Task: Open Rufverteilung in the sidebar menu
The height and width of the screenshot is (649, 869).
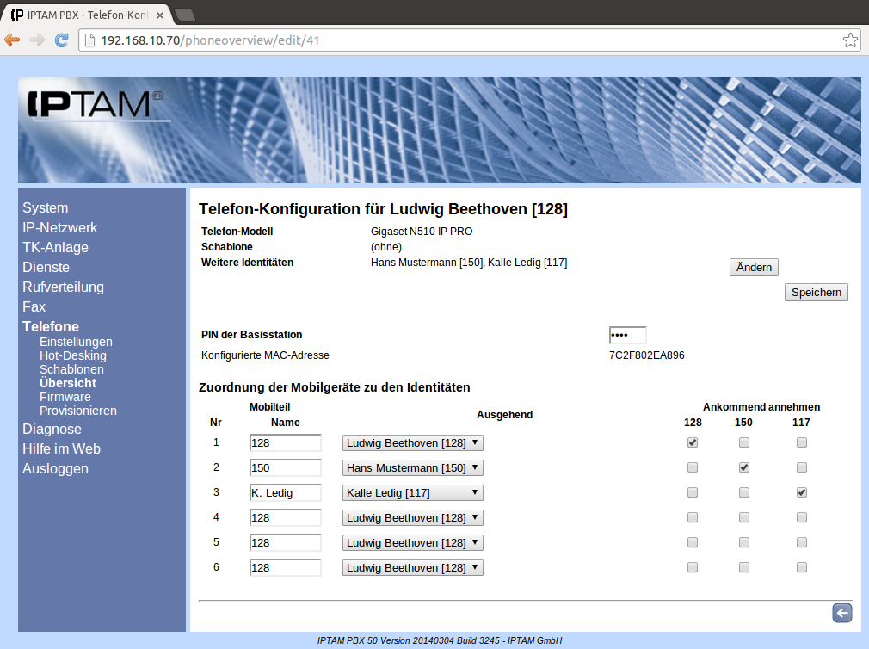Action: (x=63, y=287)
